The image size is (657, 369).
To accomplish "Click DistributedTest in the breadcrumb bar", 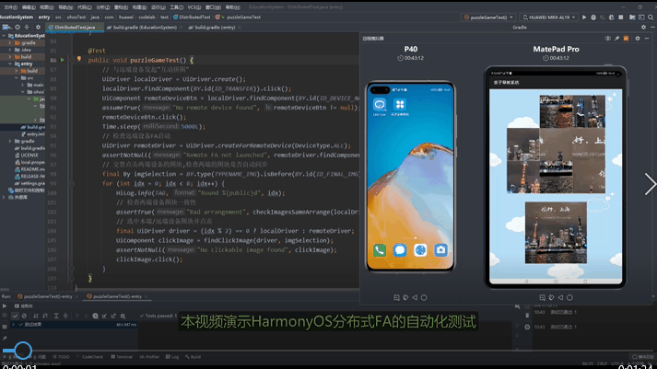I will click(x=192, y=17).
